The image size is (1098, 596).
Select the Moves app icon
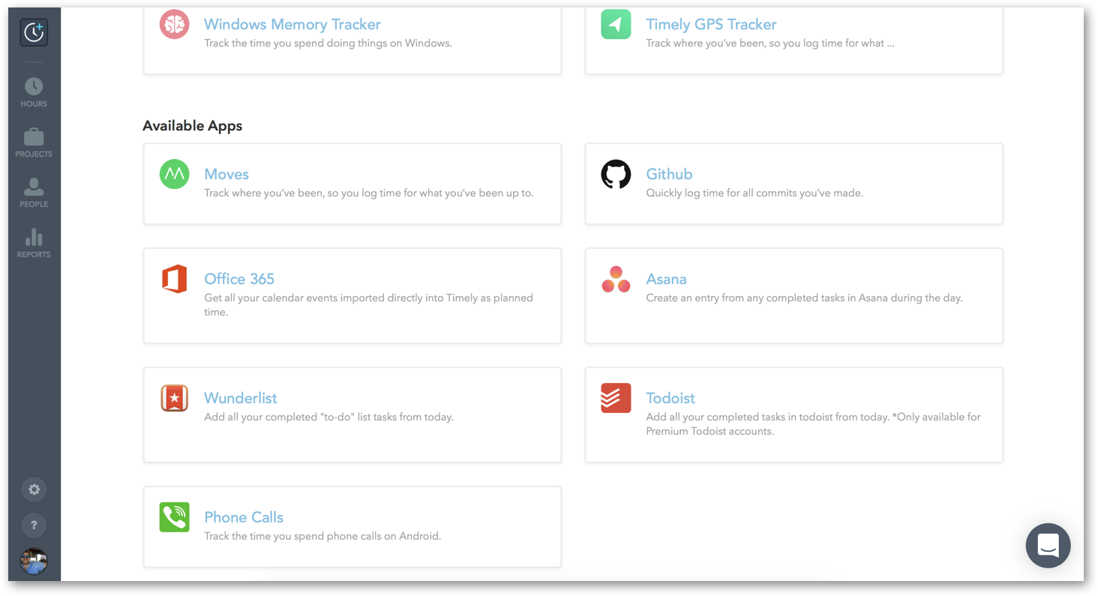point(174,174)
